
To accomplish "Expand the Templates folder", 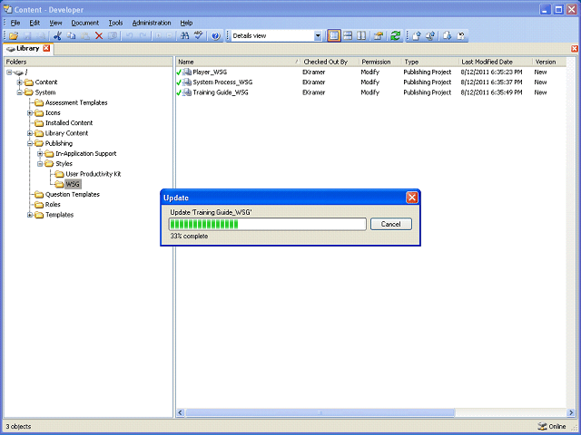I will (30, 215).
